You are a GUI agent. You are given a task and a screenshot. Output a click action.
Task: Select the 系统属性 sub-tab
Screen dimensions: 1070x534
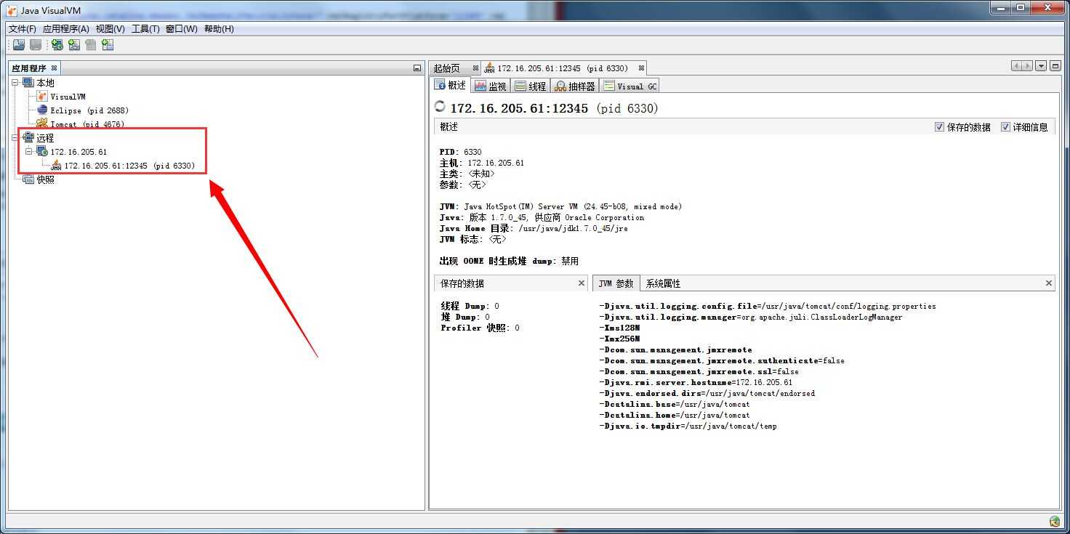coord(663,283)
